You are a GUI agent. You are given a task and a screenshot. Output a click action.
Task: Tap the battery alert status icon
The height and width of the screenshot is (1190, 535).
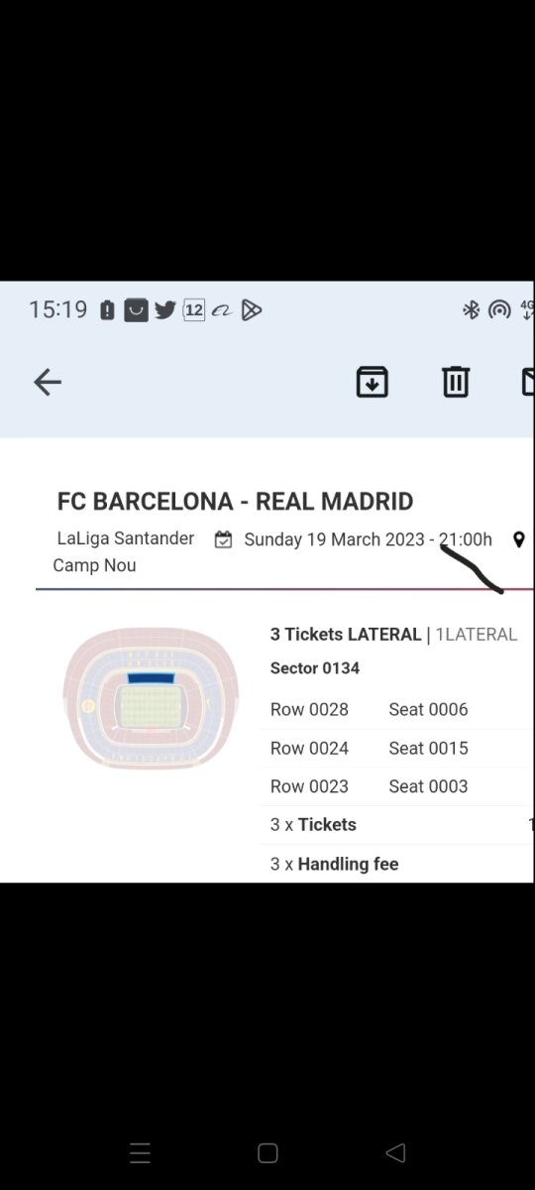107,310
